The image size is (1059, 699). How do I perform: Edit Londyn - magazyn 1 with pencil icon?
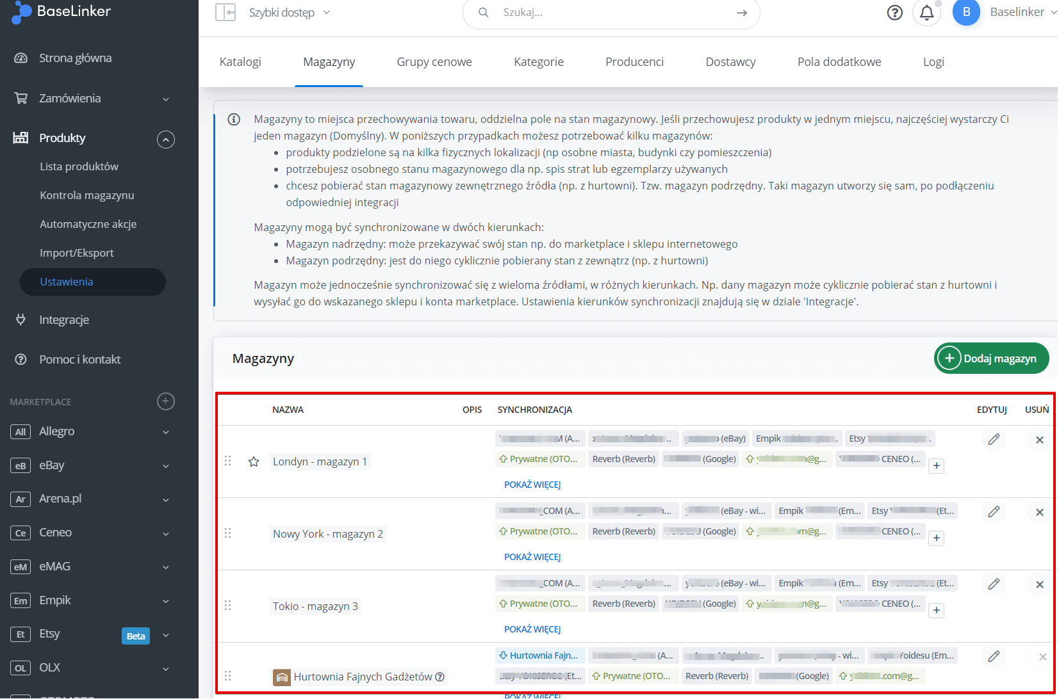coord(994,439)
